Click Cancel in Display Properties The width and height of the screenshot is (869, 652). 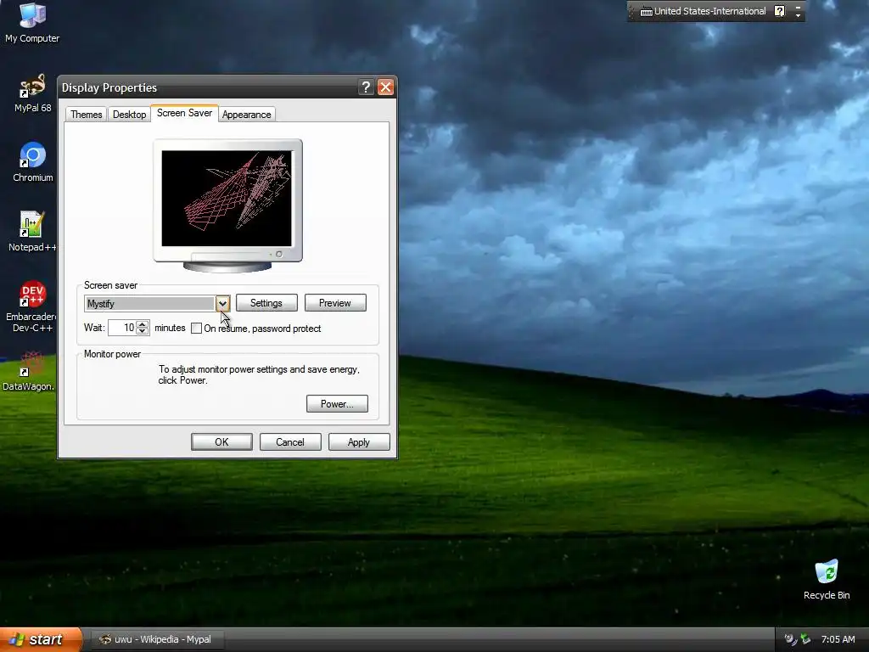290,441
